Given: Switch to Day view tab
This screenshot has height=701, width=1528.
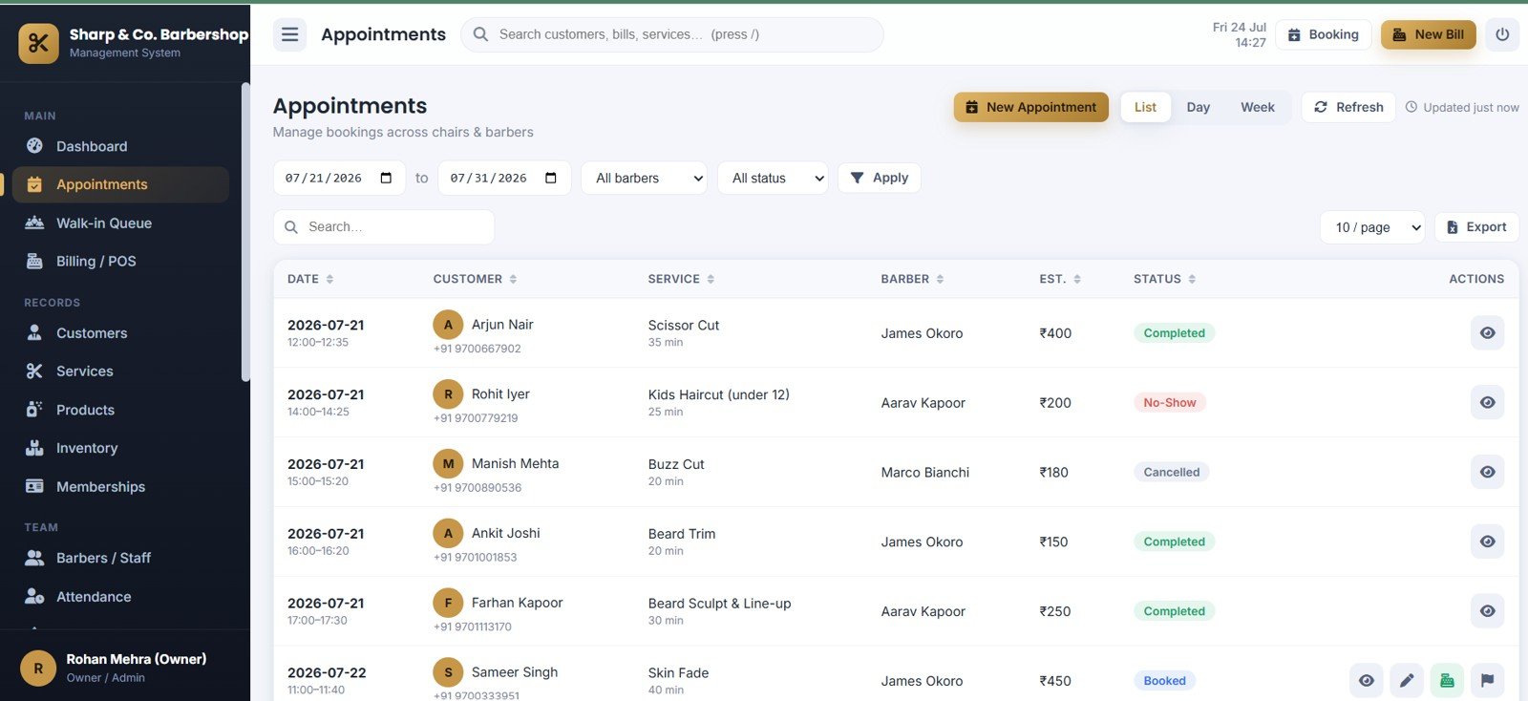Looking at the screenshot, I should pos(1199,107).
